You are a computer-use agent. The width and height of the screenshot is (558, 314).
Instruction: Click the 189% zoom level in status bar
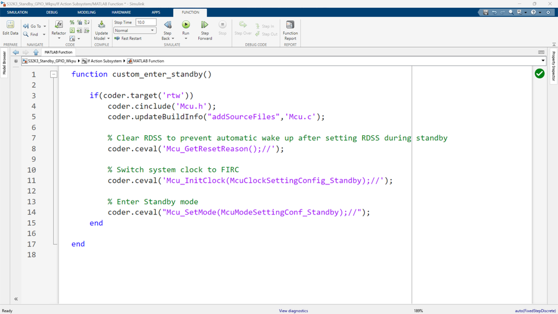coord(418,311)
